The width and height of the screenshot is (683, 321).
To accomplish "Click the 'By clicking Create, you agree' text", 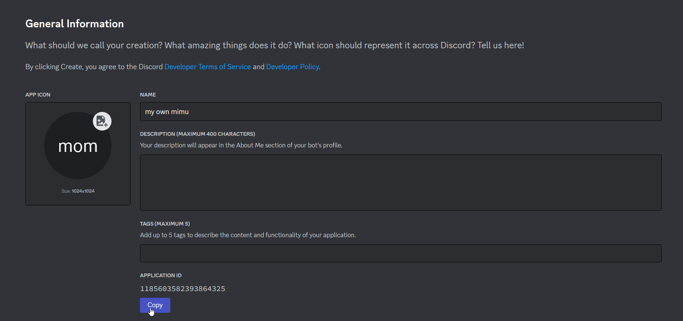I will point(94,67).
